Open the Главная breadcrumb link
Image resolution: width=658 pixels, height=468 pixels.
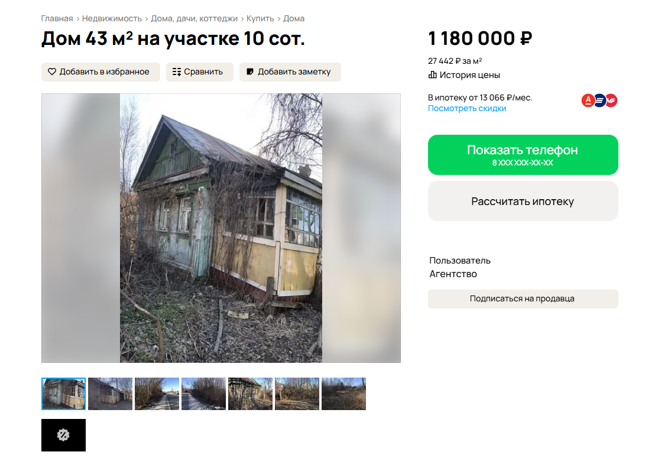pyautogui.click(x=57, y=18)
